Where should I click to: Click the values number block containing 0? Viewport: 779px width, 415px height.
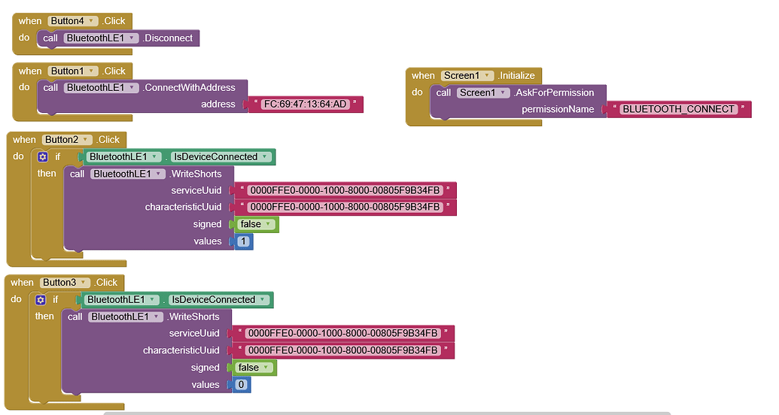[241, 385]
